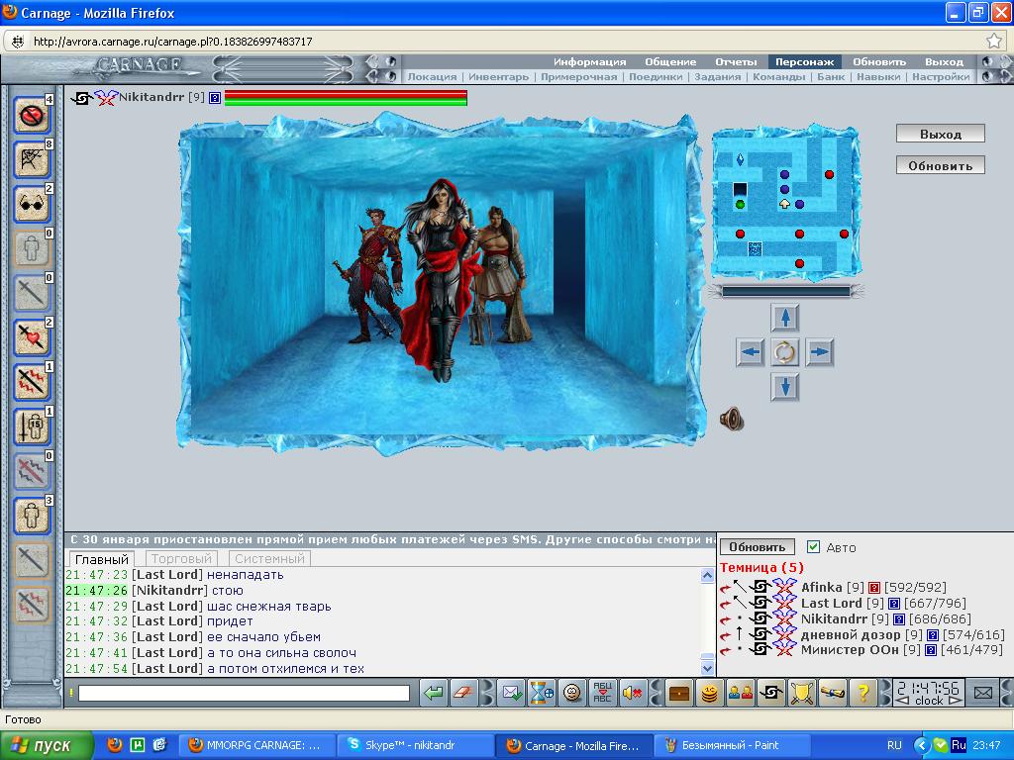The height and width of the screenshot is (760, 1014).
Task: Click the progress bar below the minimap
Action: [785, 292]
